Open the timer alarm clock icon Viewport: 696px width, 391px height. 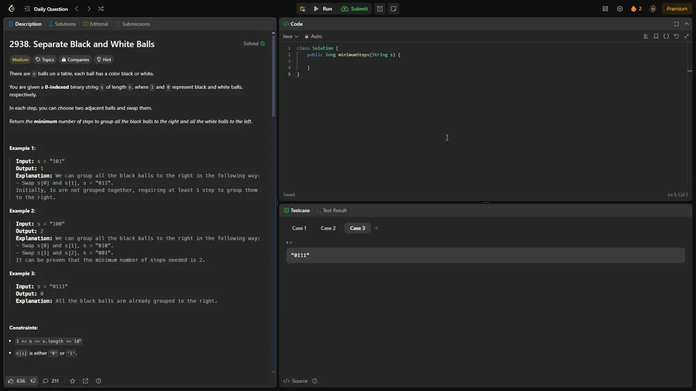(x=380, y=9)
